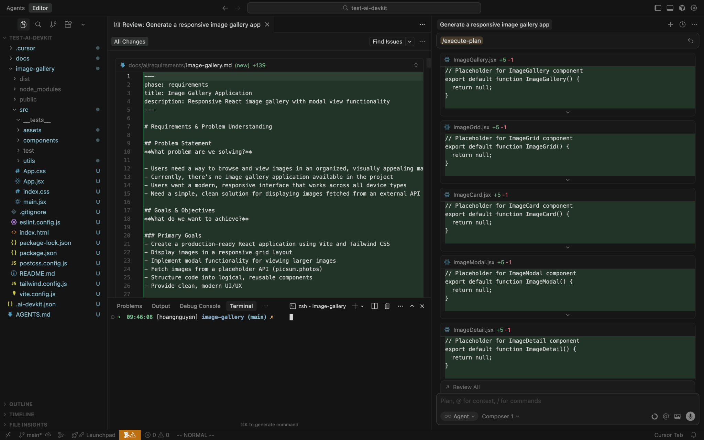
Task: Switch to the Debug Console tab
Action: (x=200, y=306)
